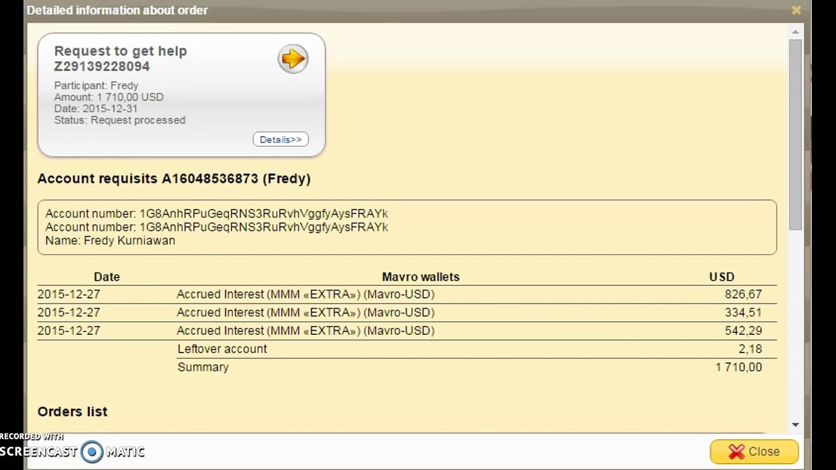Click the vertical scrollbar thumb
836x470 pixels.
pos(795,134)
